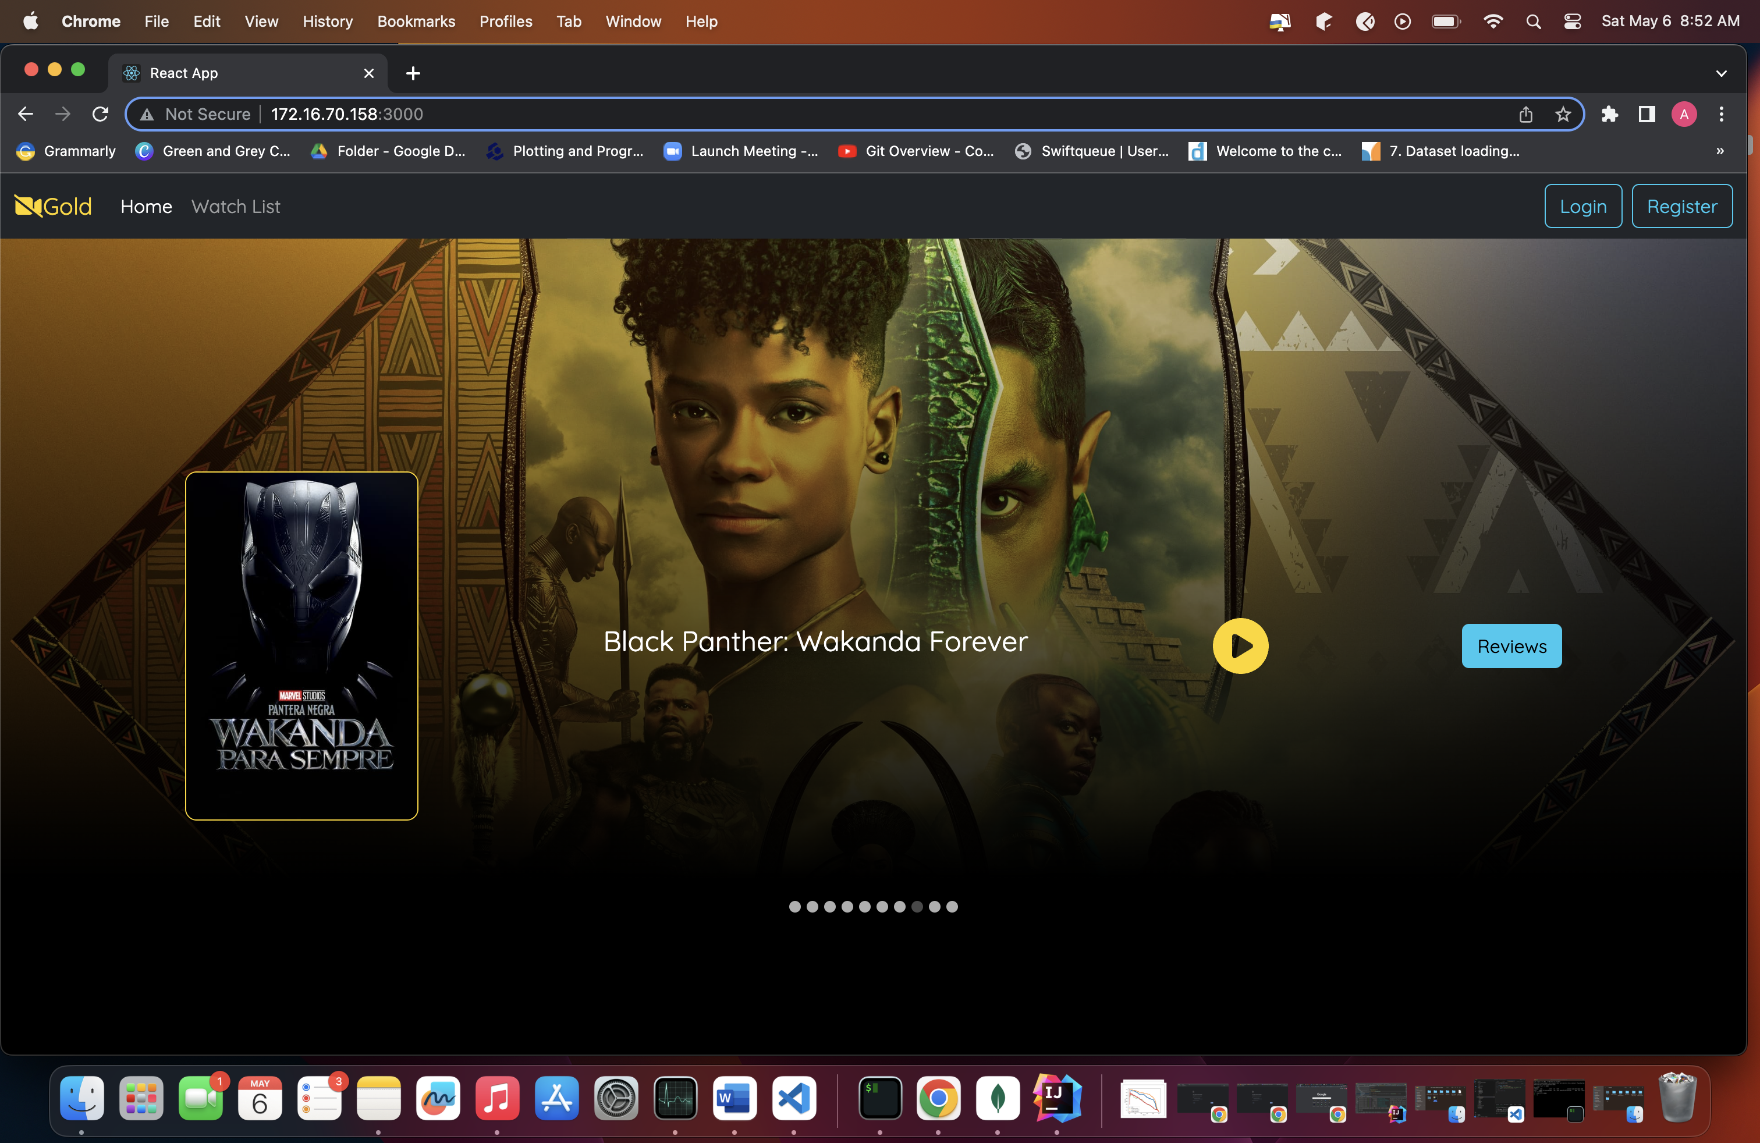Select the React App tab

248,73
